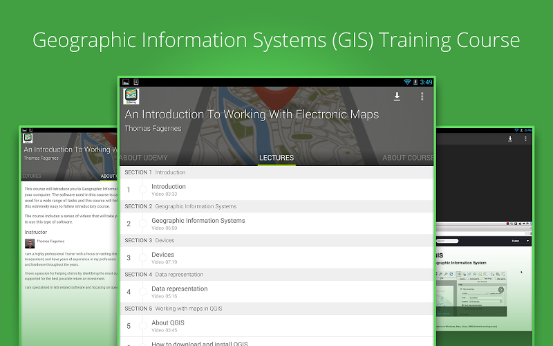The image size is (553, 346).
Task: Select the LECTURES tab in left screen
Action: (x=31, y=176)
